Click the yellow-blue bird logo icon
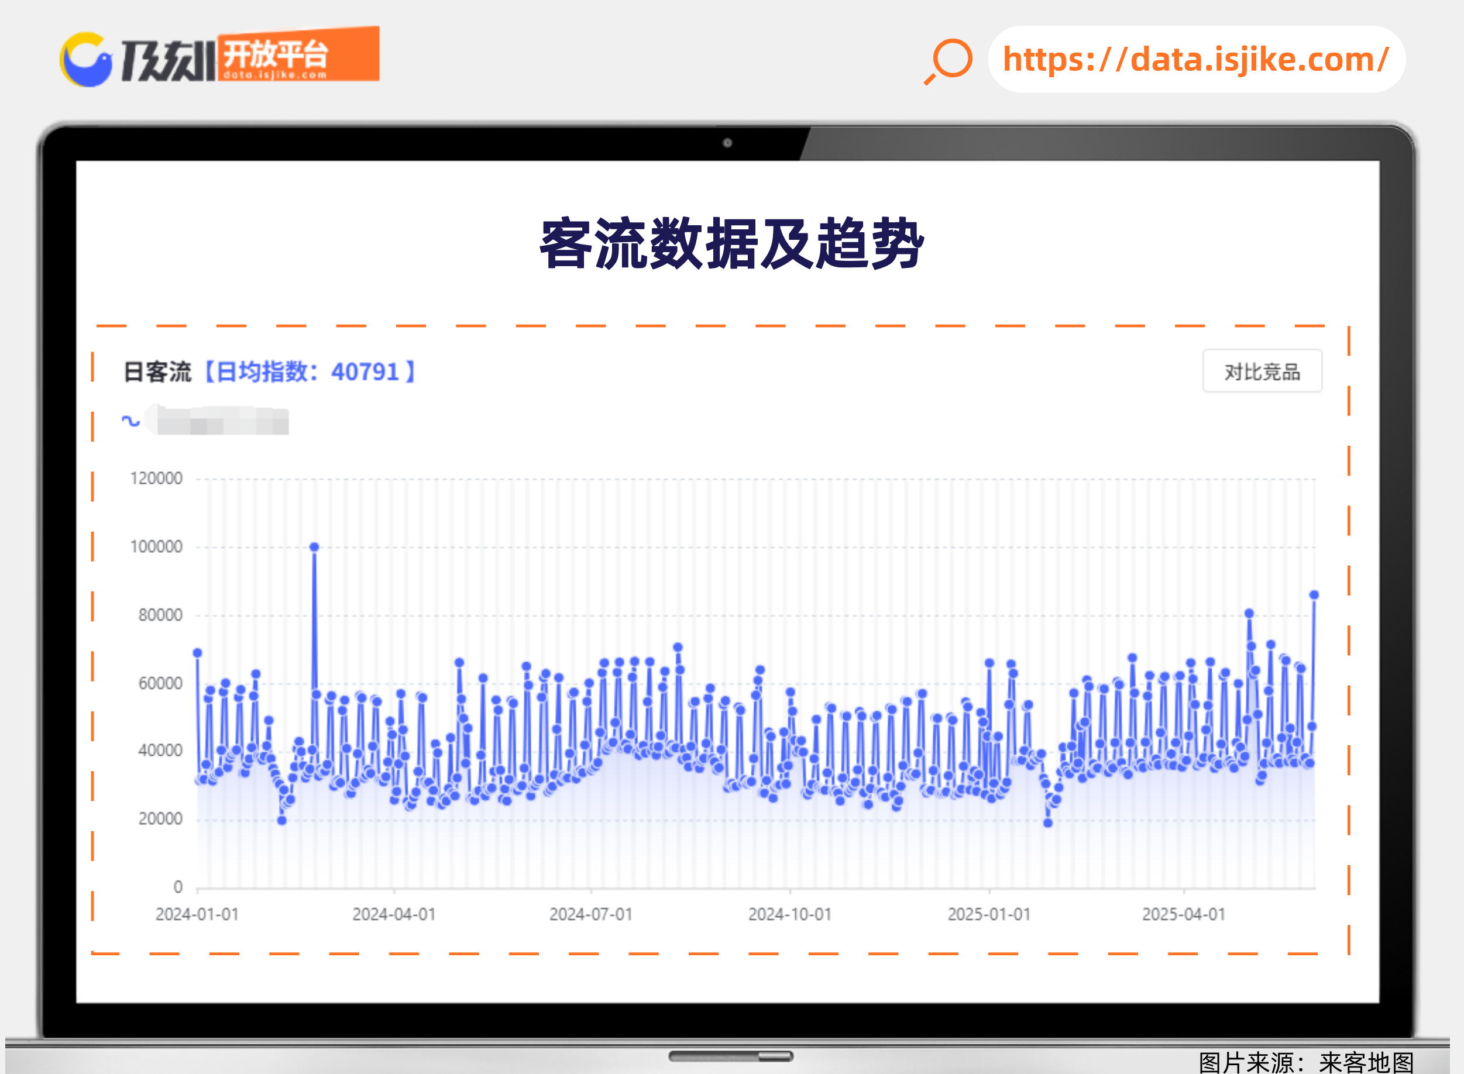Image resolution: width=1464 pixels, height=1074 pixels. 86,60
